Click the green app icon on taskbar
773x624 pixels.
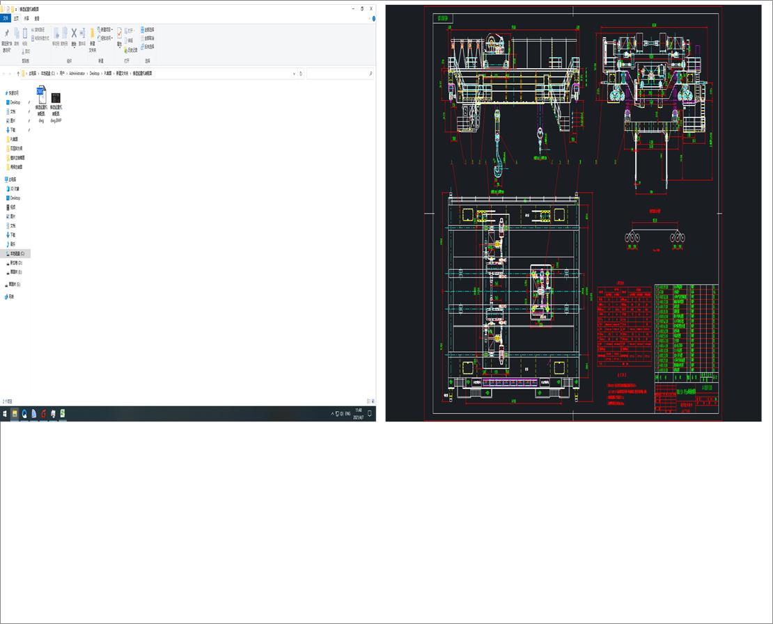pos(63,414)
